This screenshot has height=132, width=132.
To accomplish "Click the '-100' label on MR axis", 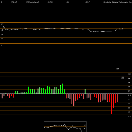I will pos(129,116).
